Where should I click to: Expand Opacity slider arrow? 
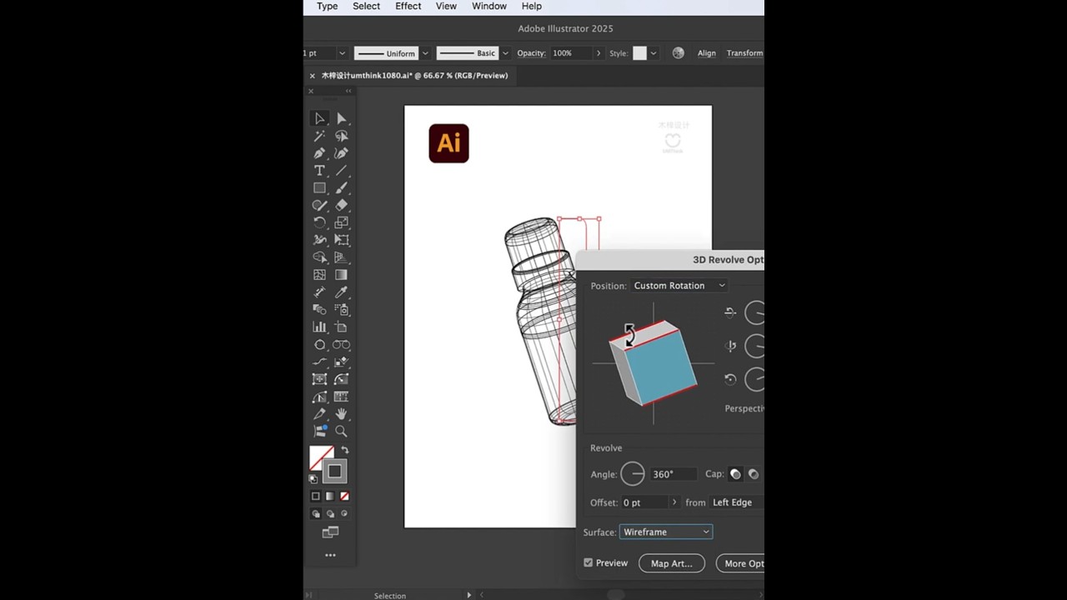pyautogui.click(x=598, y=53)
